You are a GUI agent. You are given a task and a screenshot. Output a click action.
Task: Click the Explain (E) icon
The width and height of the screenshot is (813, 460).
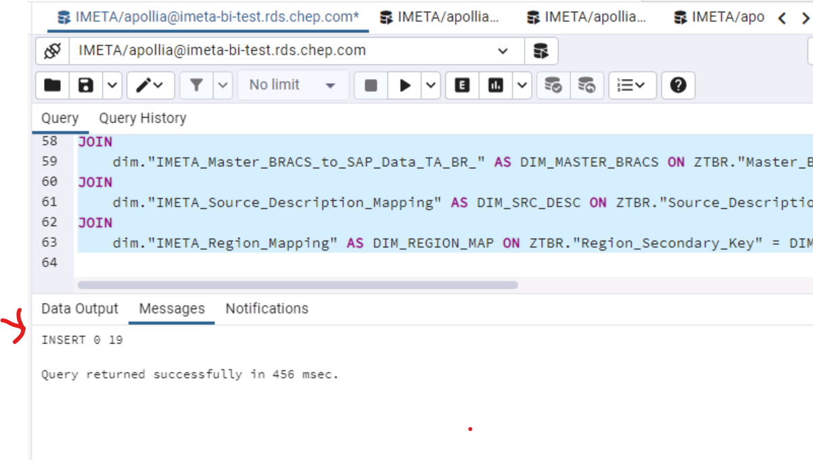[x=463, y=85]
